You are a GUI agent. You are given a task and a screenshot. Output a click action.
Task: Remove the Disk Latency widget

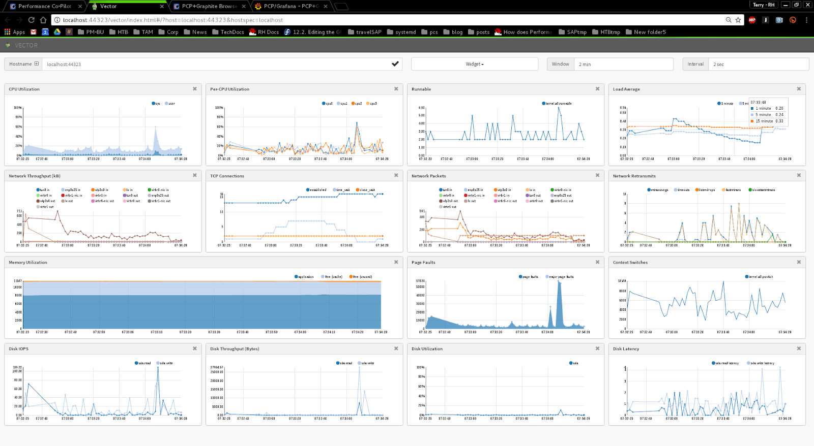[799, 348]
